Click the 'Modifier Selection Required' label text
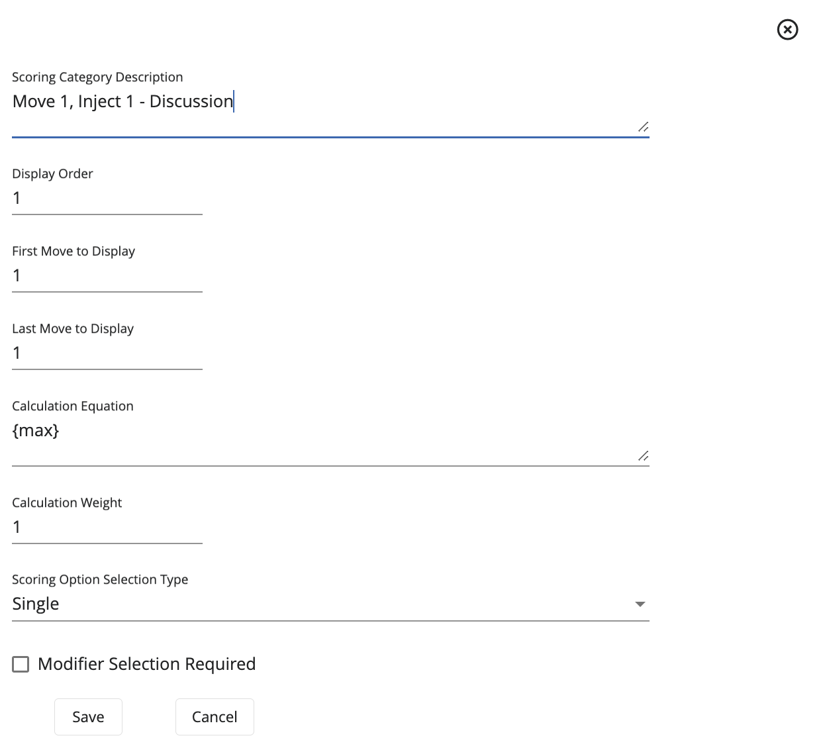 click(146, 664)
